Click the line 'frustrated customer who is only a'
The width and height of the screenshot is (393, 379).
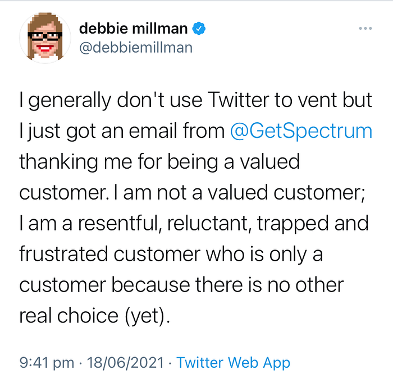coord(171,254)
